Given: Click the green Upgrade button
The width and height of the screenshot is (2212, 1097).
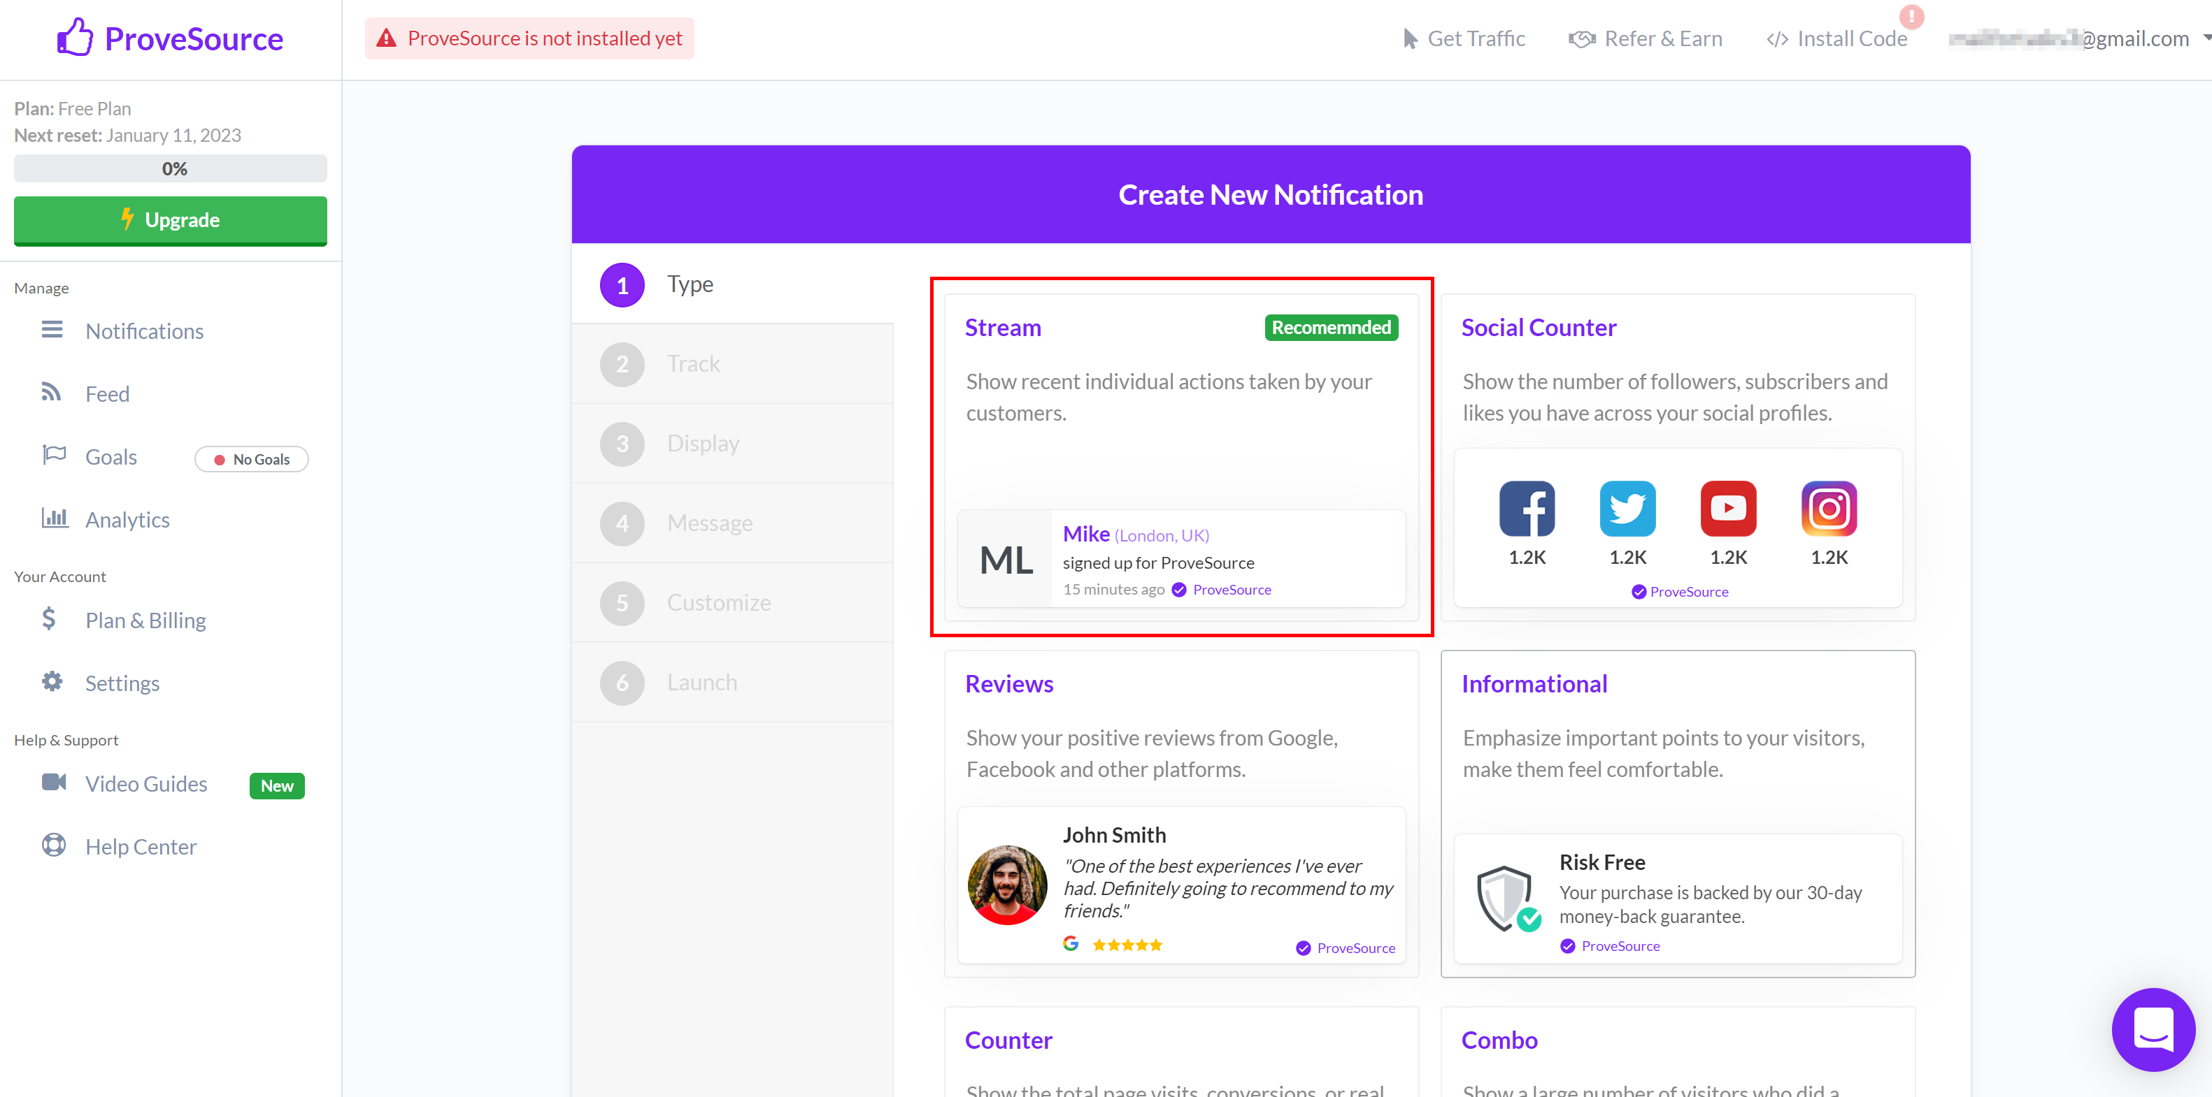Looking at the screenshot, I should (x=170, y=220).
